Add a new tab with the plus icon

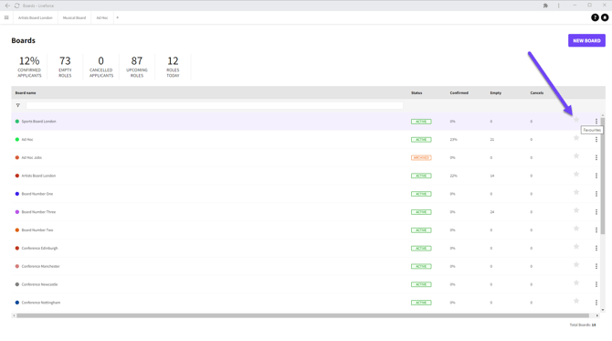pos(118,17)
